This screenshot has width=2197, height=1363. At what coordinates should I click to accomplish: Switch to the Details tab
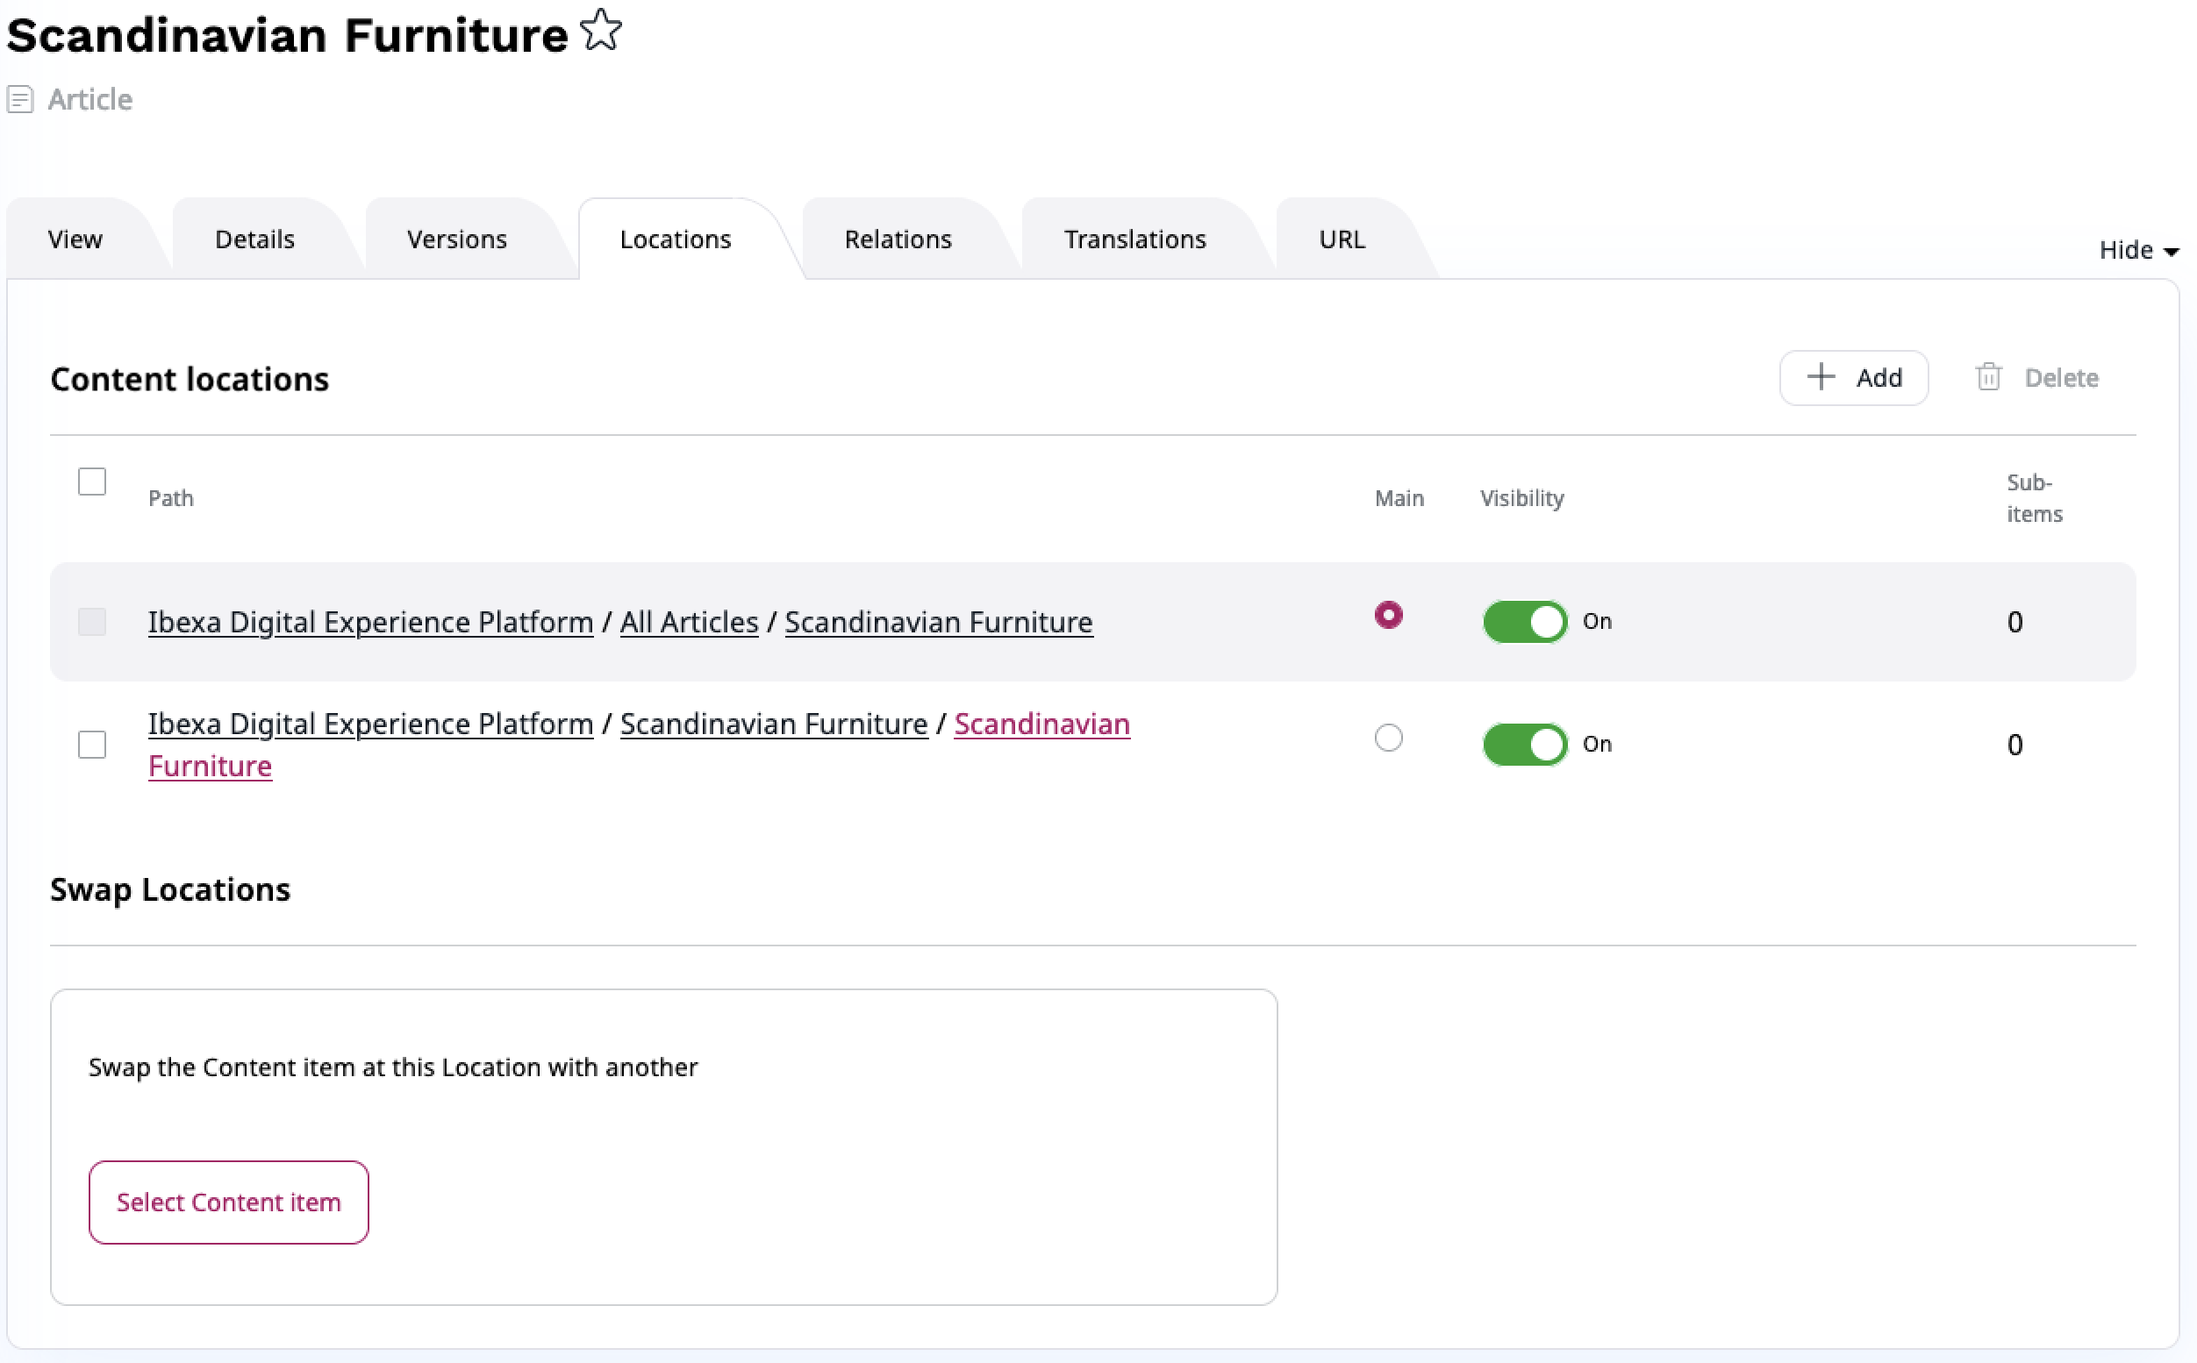point(254,239)
